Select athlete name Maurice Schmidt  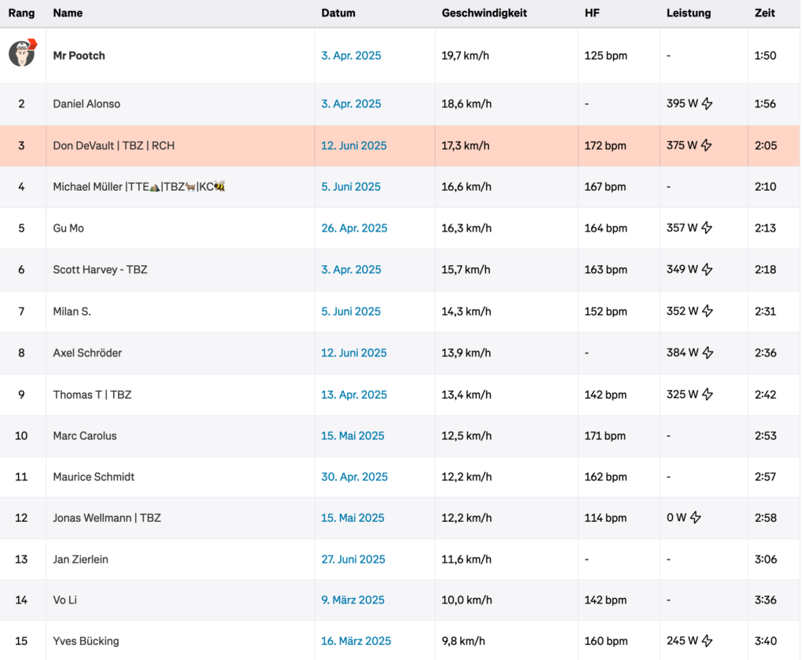pyautogui.click(x=93, y=476)
